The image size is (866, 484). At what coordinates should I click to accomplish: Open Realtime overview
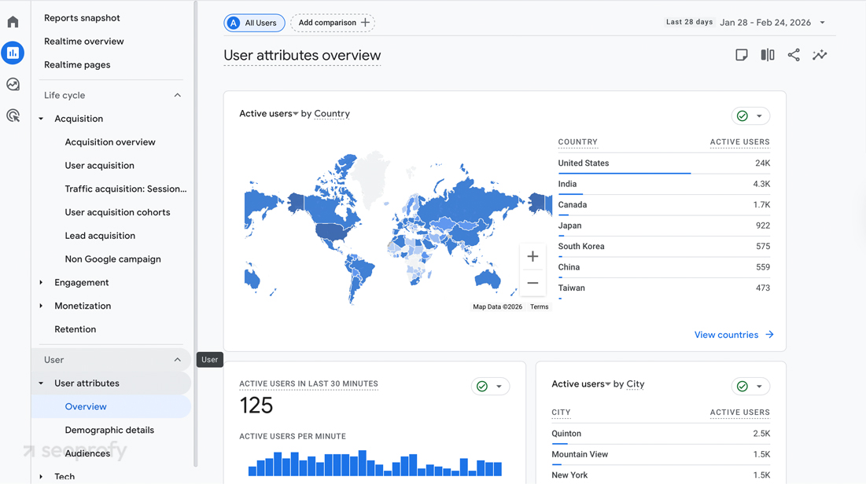(84, 42)
